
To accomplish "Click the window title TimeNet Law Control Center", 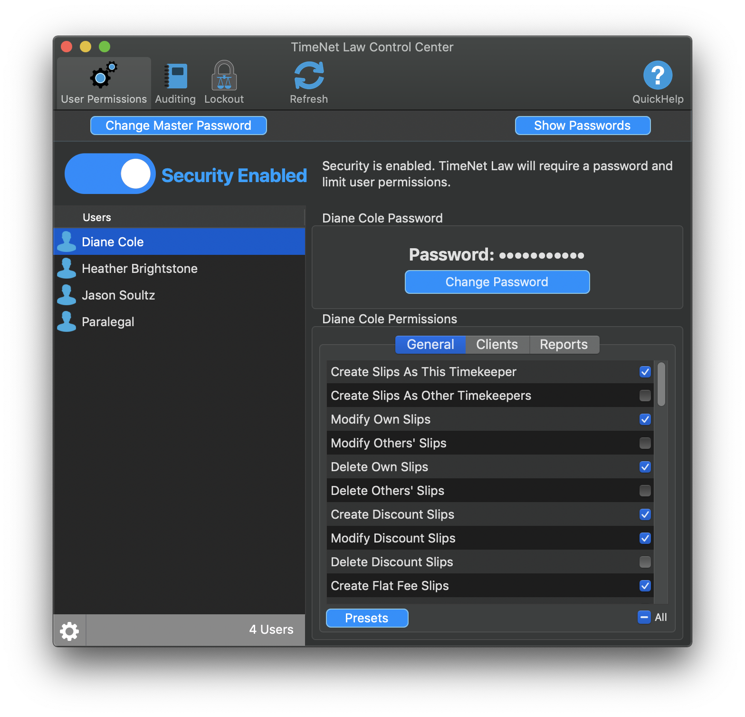I will coord(372,47).
